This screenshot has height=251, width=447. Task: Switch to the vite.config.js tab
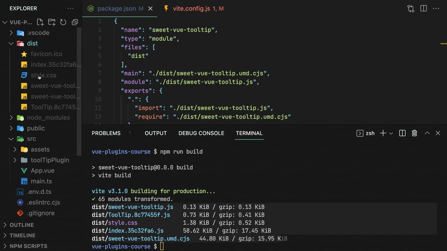pyautogui.click(x=191, y=9)
